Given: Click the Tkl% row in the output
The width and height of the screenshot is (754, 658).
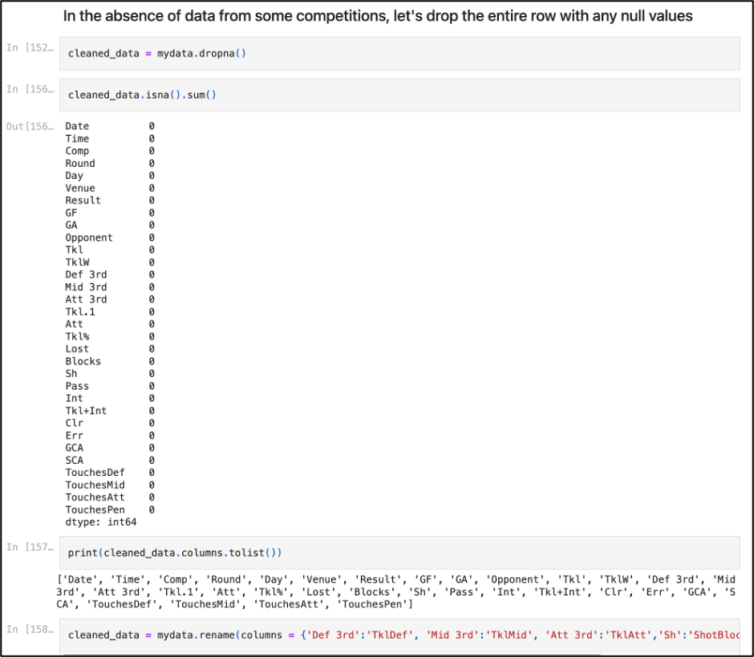Looking at the screenshot, I should (78, 336).
